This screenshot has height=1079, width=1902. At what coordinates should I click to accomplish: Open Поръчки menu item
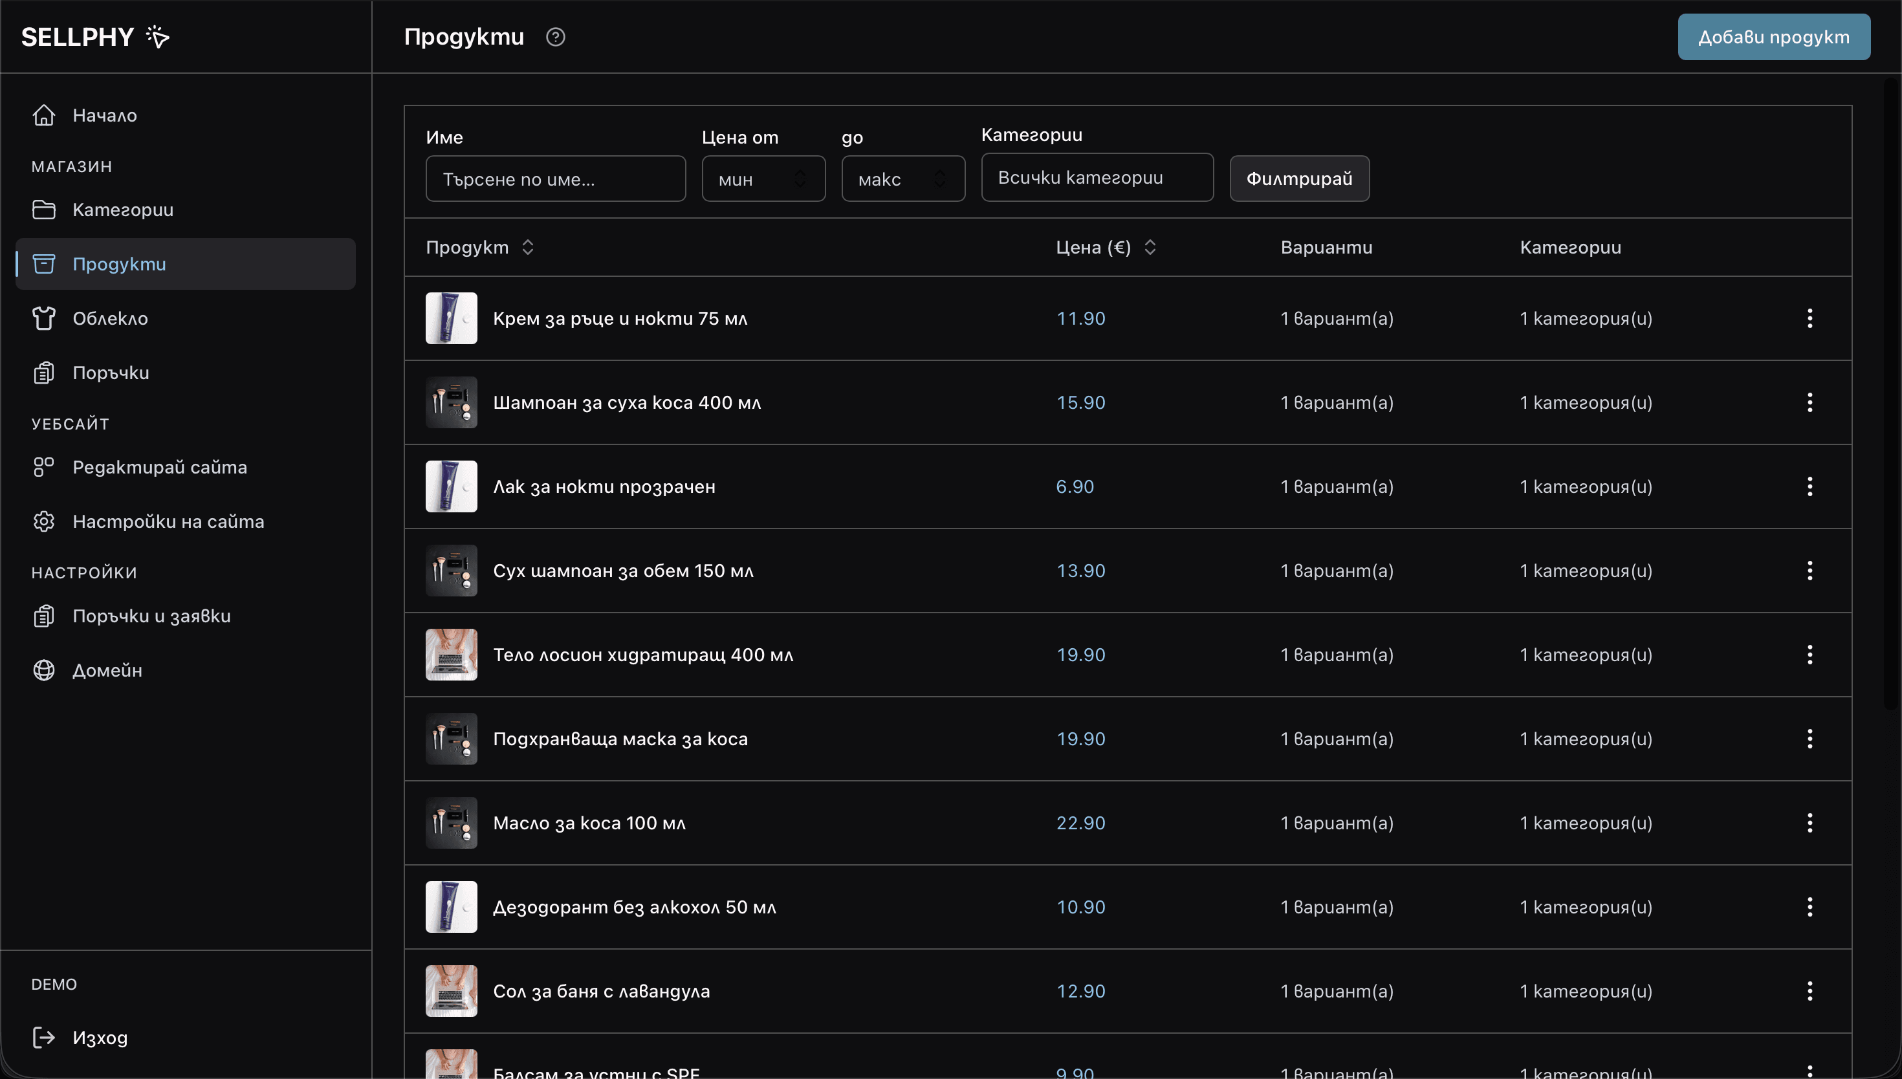111,373
